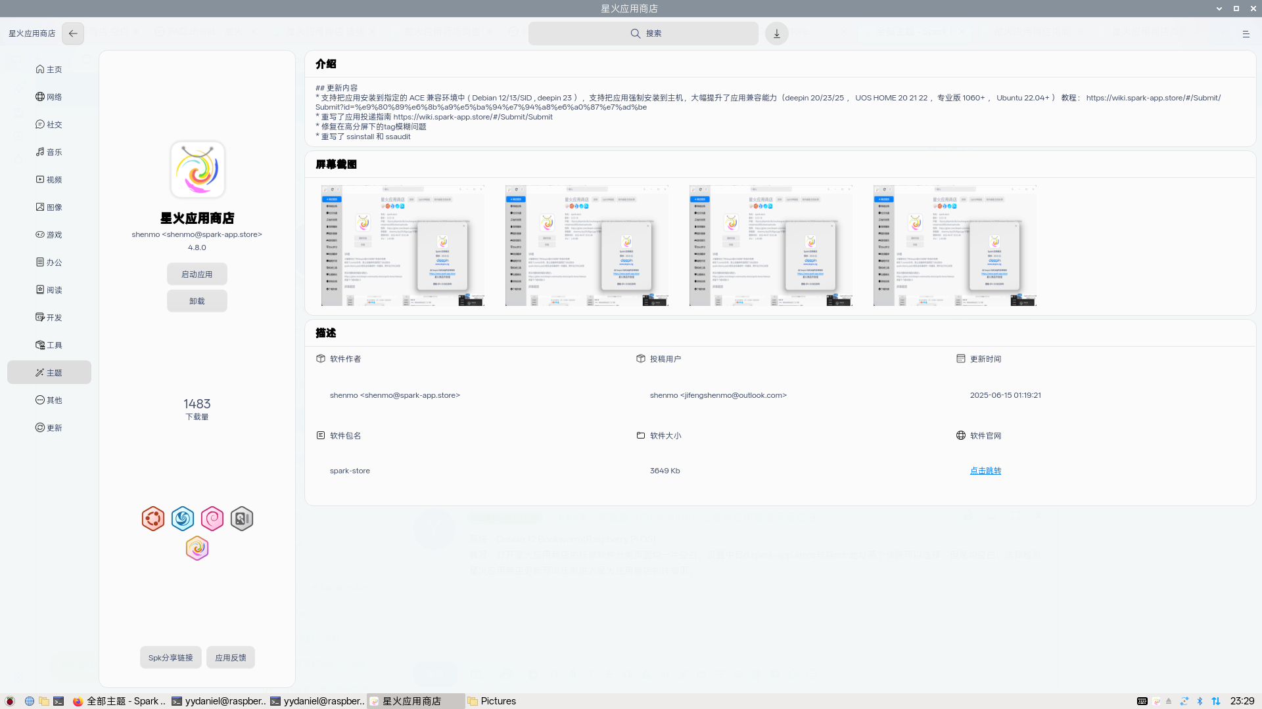
Task: Open the 视频 video category
Action: [x=49, y=179]
